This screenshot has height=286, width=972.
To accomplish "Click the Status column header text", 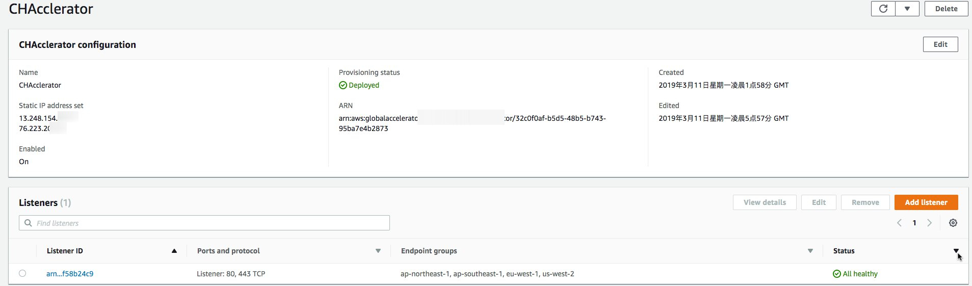I will (844, 251).
